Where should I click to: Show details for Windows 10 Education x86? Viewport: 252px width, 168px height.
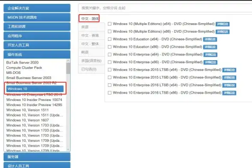coord(210,47)
